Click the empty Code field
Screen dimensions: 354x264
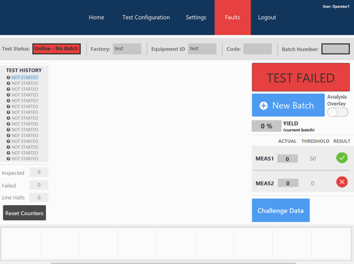(x=257, y=49)
